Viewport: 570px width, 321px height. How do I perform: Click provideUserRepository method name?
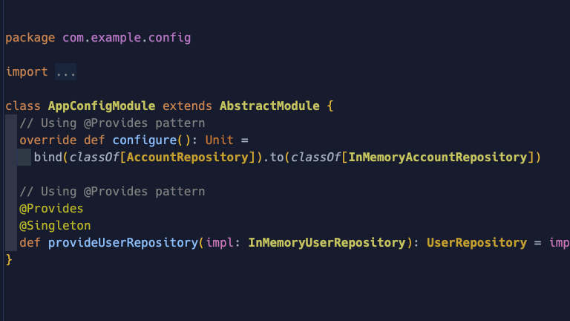pos(123,243)
